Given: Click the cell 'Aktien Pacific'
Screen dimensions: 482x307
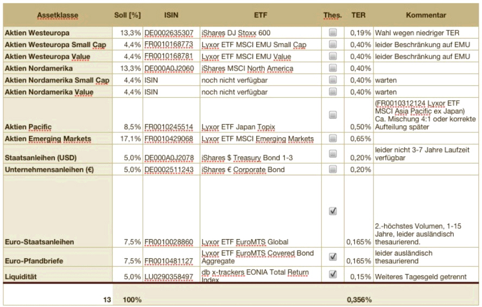Looking at the screenshot, I should pyautogui.click(x=58, y=115).
